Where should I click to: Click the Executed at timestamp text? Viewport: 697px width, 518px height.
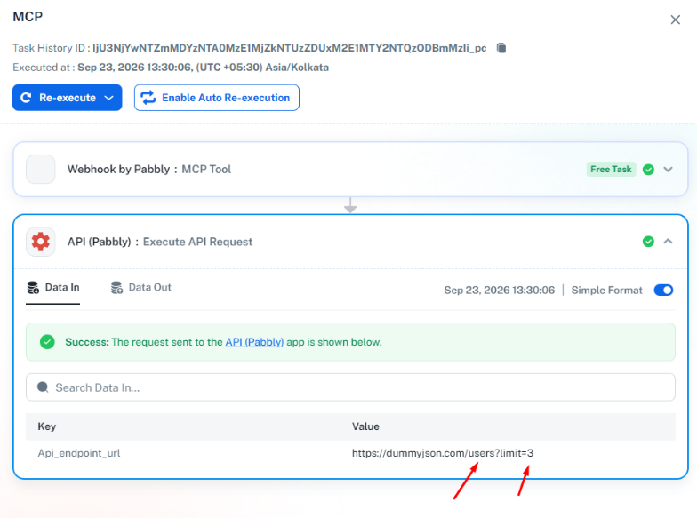tap(203, 68)
